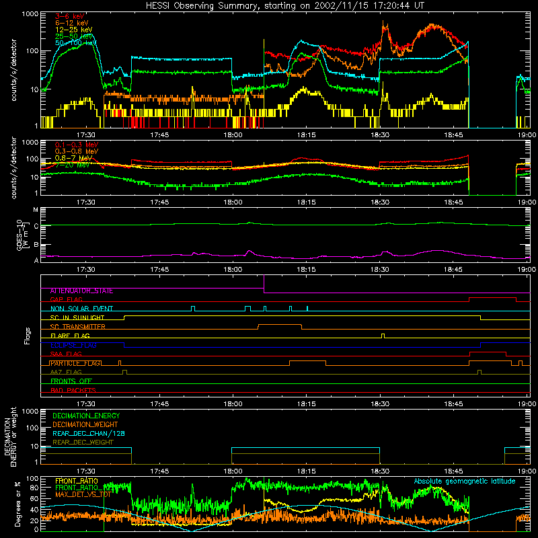
Task: Click the green 25-50 keV legend label
Action: 74,36
